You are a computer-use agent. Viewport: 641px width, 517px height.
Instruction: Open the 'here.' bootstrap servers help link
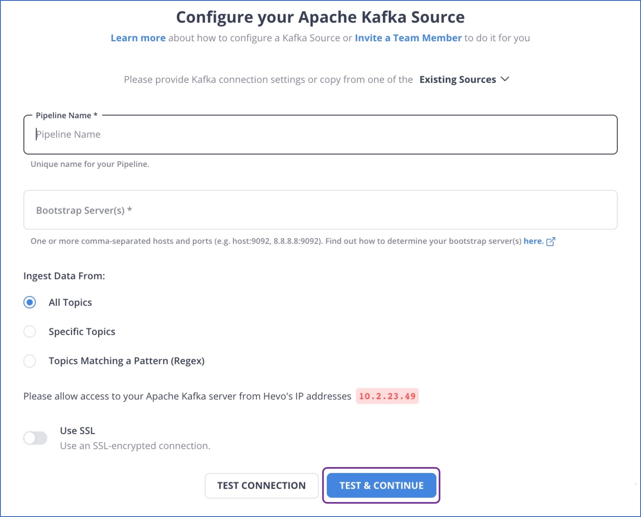534,241
